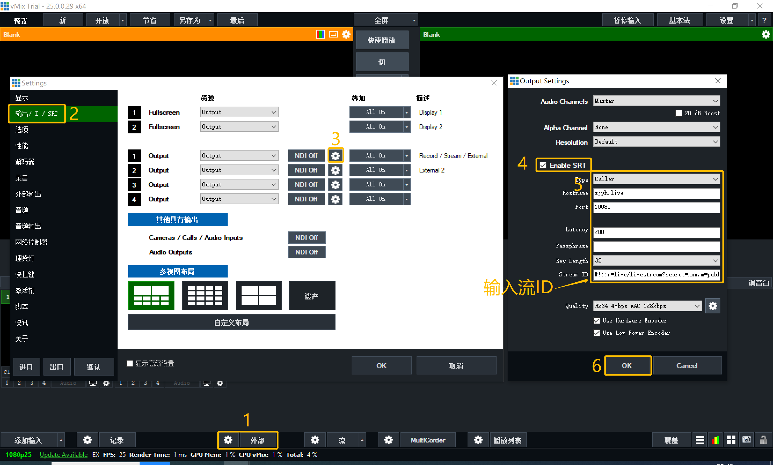Open audio mixer meter icon in bottom bar
This screenshot has height=465, width=773.
coord(716,440)
